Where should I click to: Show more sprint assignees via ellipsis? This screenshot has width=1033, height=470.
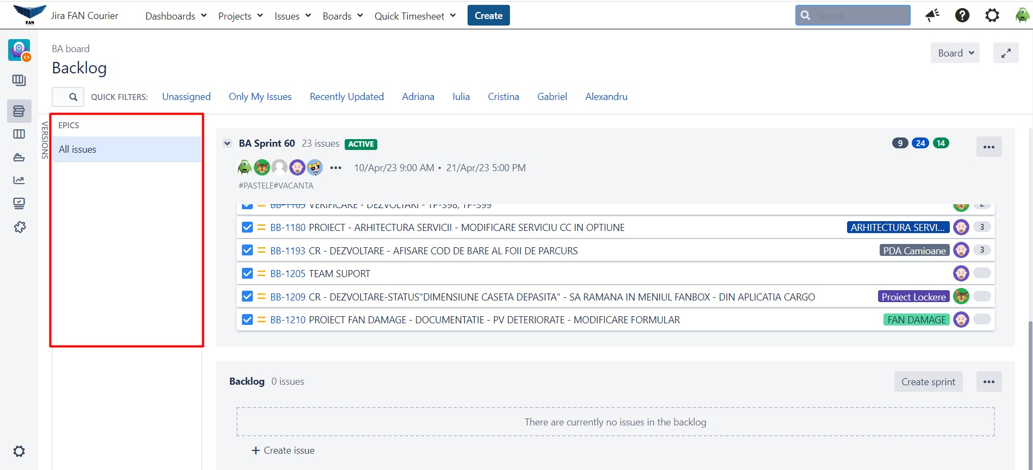(x=335, y=168)
